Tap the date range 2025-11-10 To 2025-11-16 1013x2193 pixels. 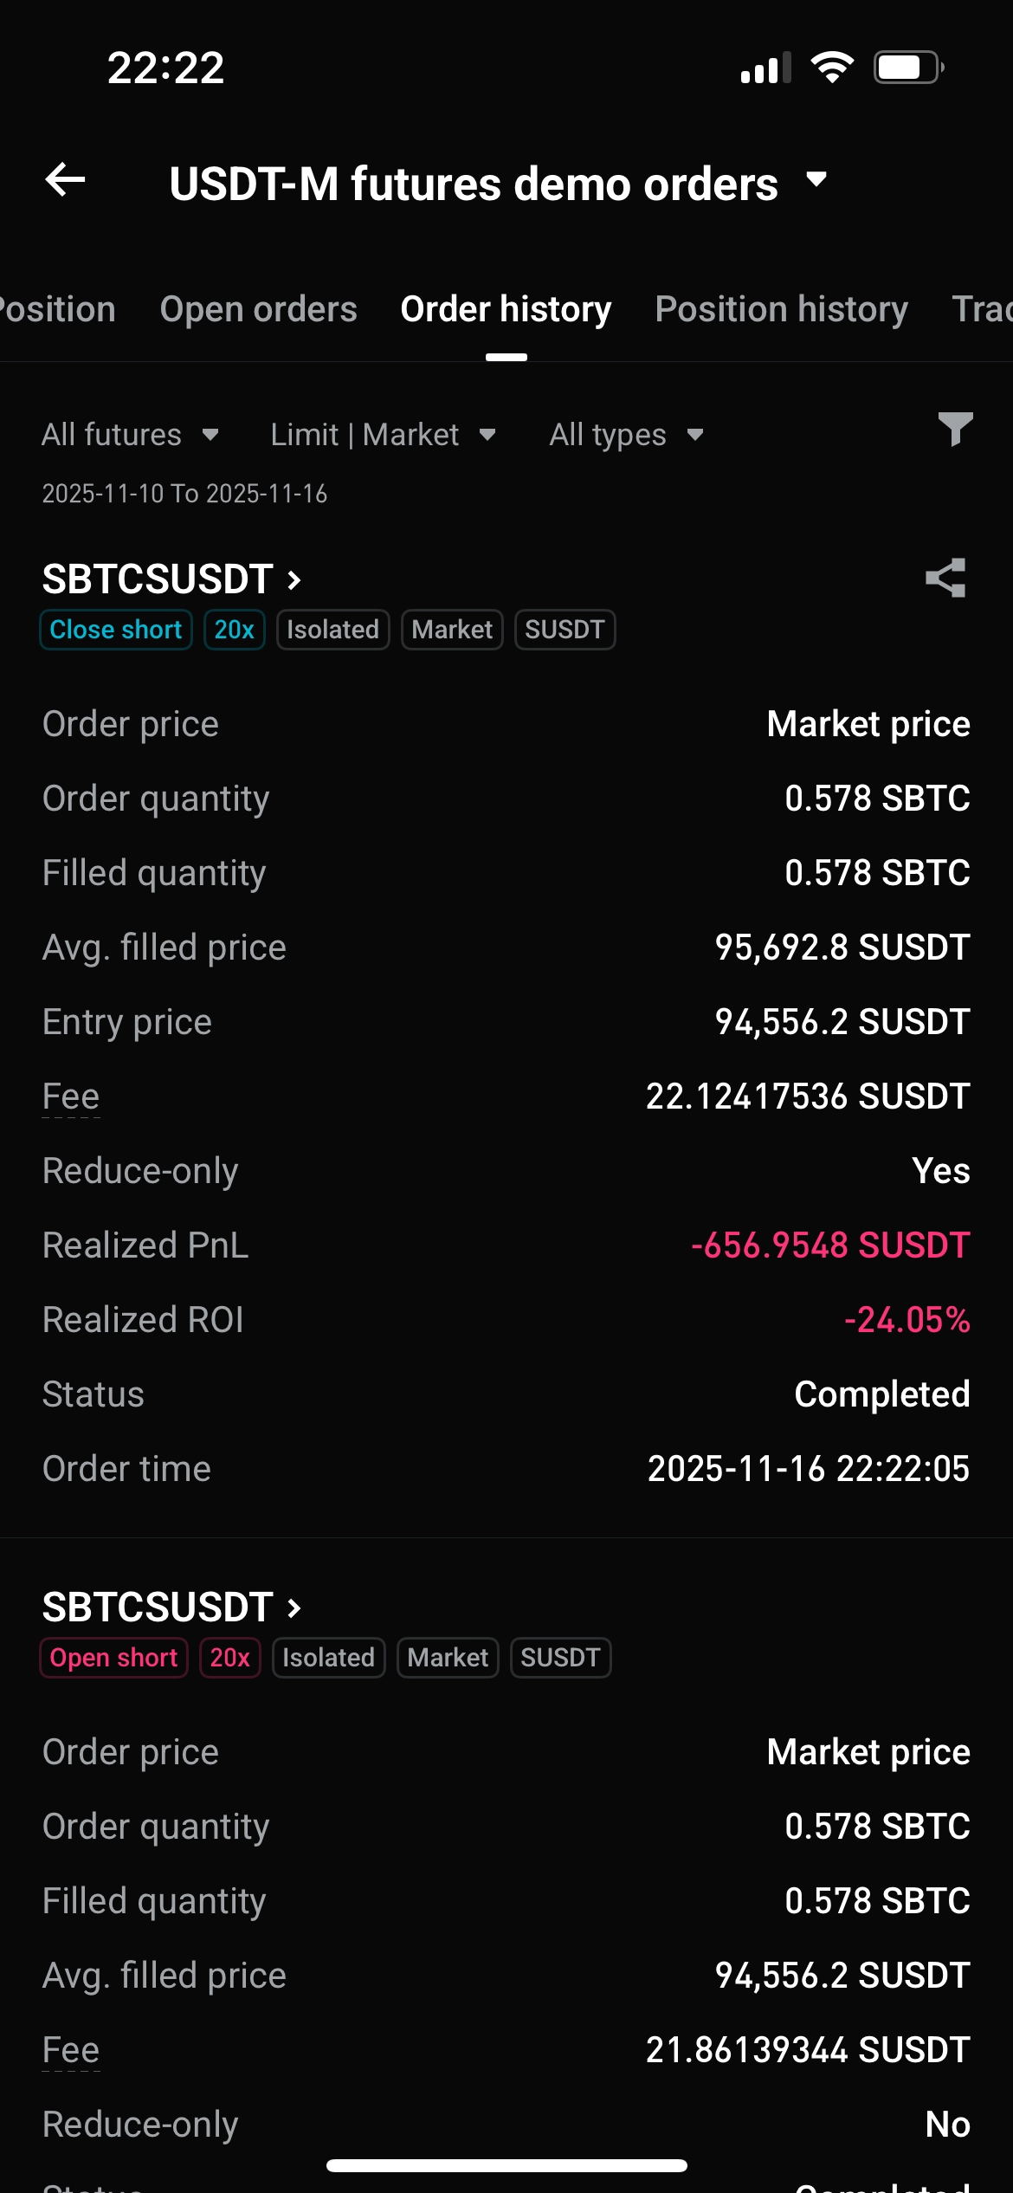(x=184, y=494)
